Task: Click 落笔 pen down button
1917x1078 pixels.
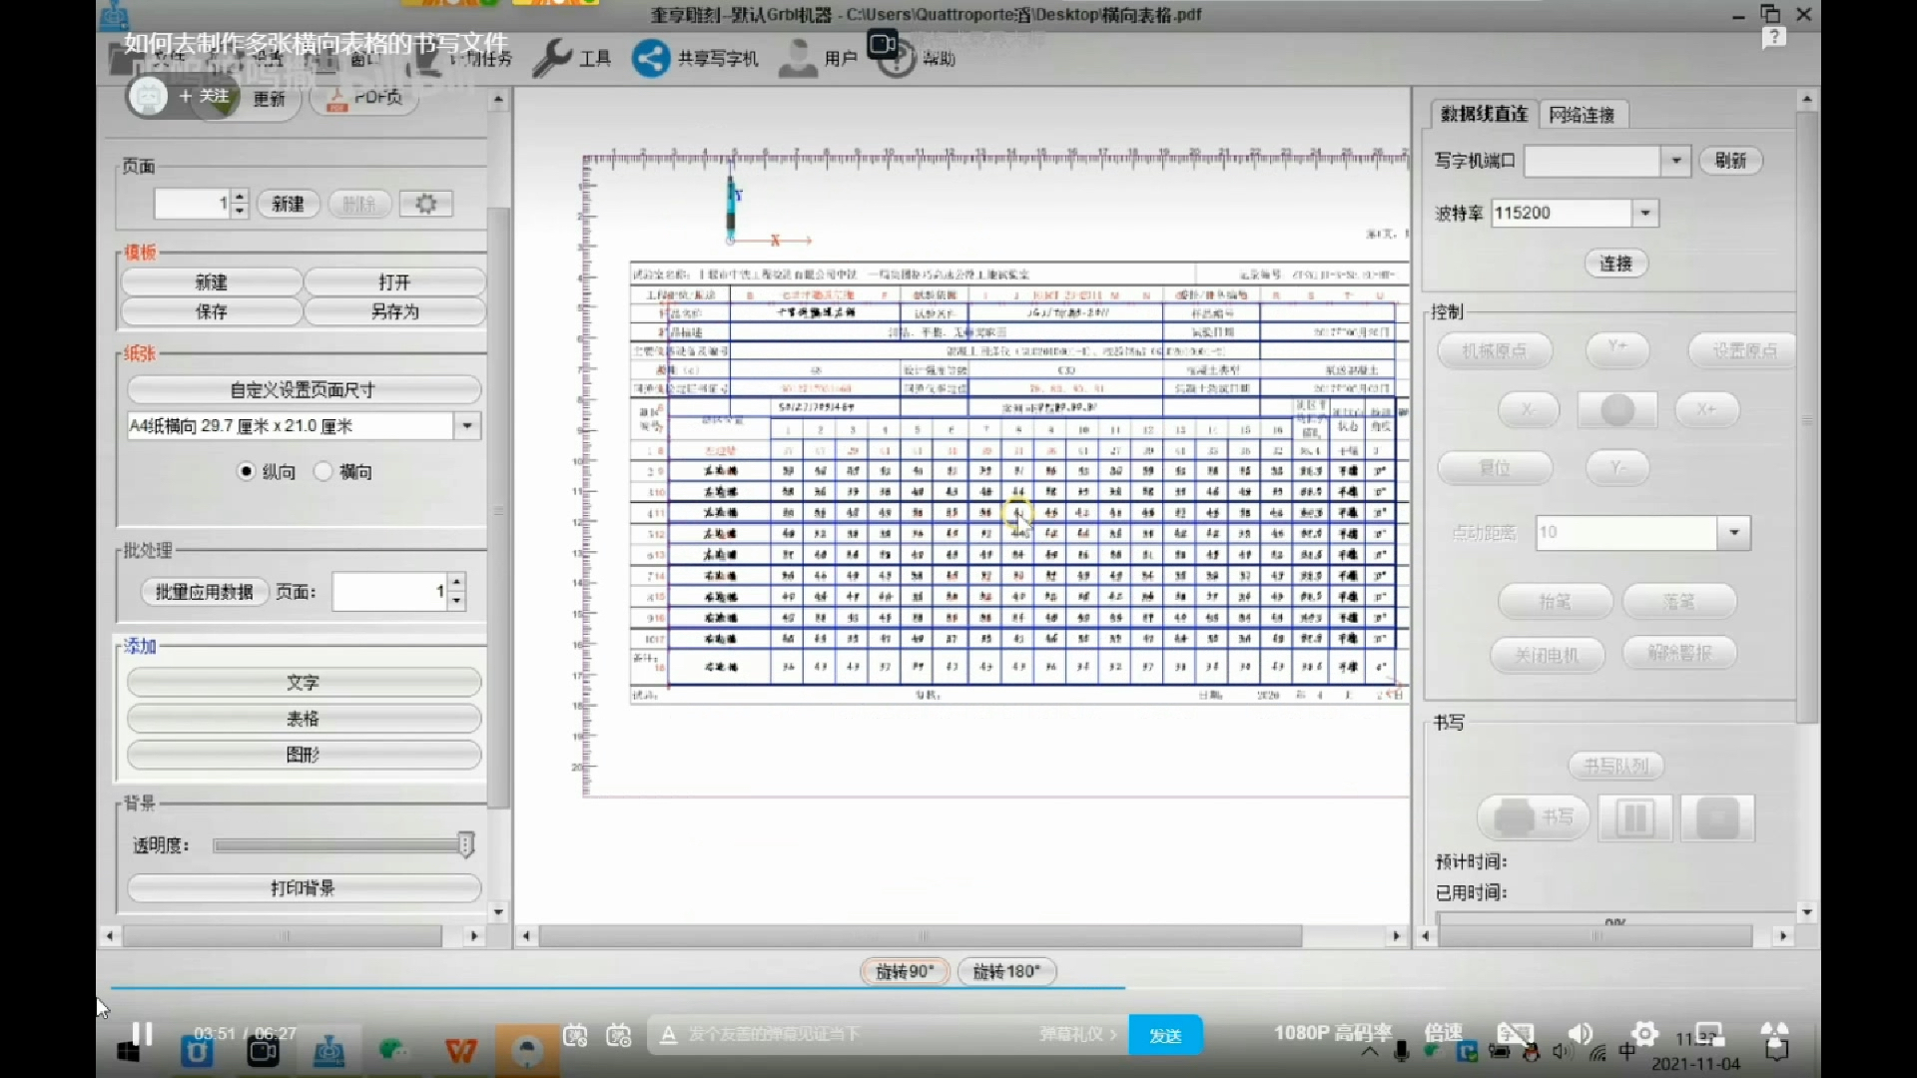Action: click(x=1678, y=602)
